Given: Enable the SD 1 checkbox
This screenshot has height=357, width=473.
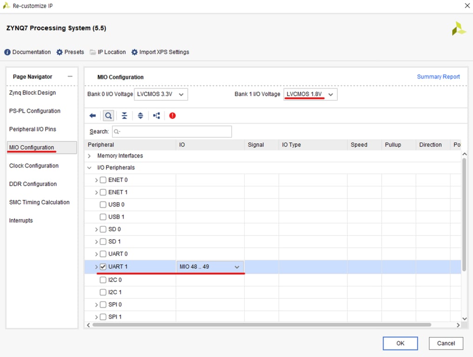Looking at the screenshot, I should click(103, 242).
